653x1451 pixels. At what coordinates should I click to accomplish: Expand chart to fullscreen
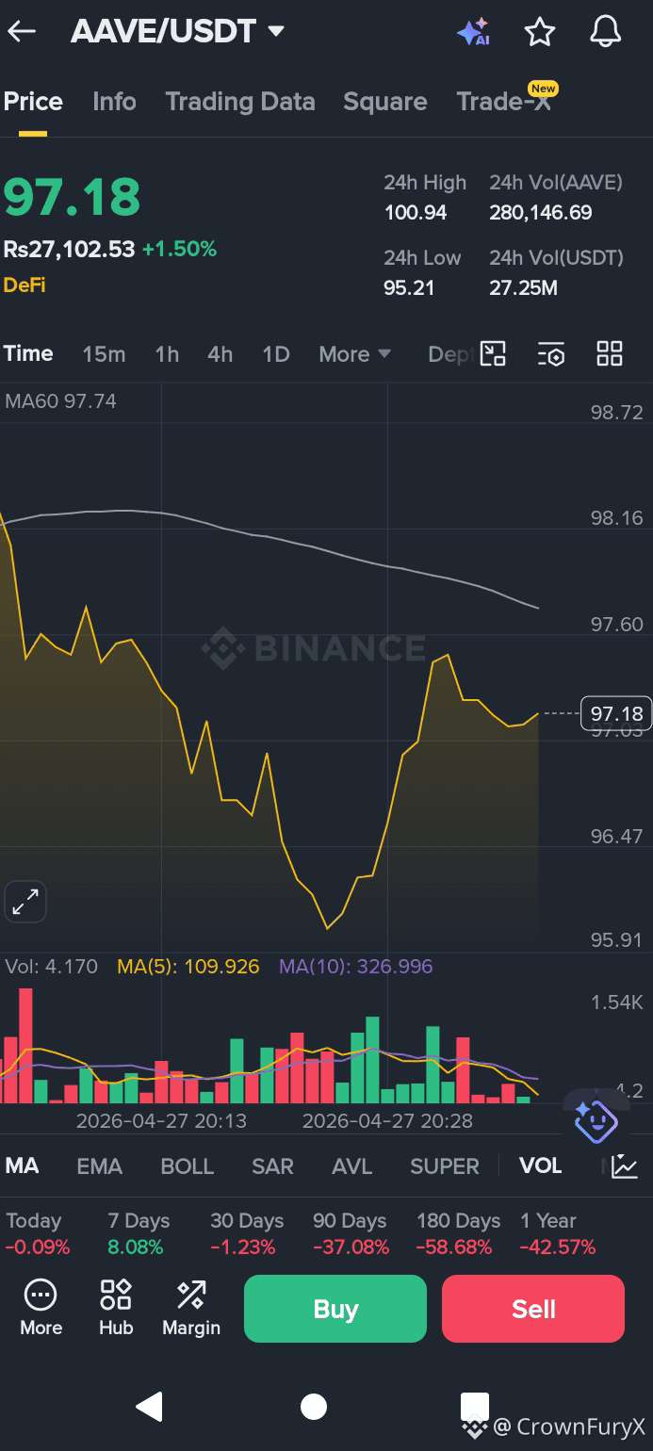coord(25,902)
